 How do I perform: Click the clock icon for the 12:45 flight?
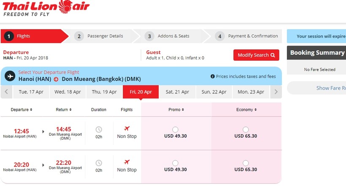[x=99, y=129]
